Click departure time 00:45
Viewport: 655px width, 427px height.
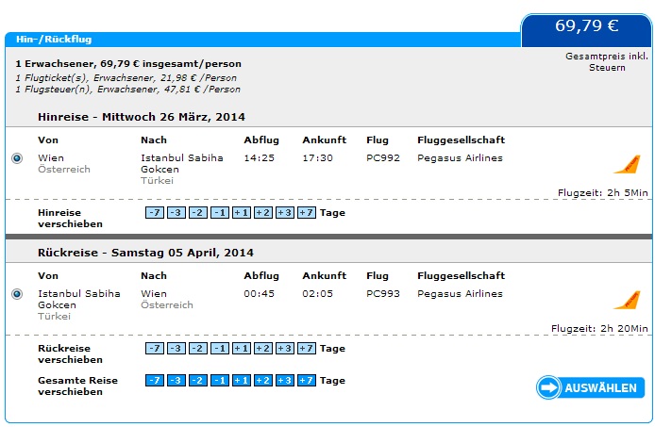point(259,294)
